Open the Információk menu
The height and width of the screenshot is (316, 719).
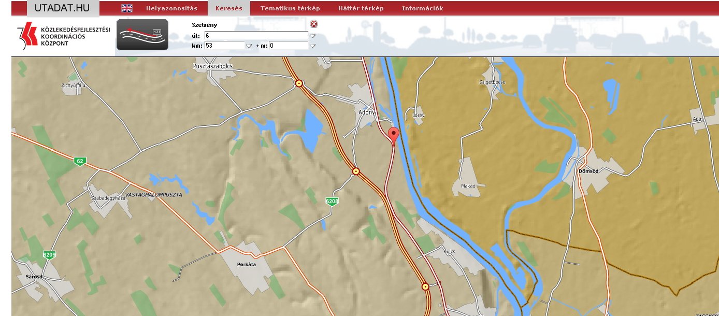[422, 8]
